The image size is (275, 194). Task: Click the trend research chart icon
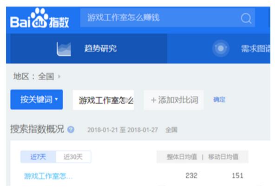pos(64,49)
